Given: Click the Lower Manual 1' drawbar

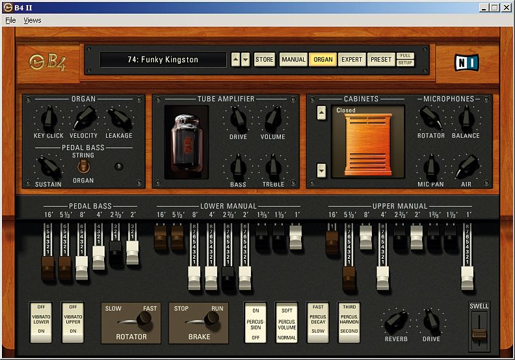Looking at the screenshot, I should coord(296,238).
